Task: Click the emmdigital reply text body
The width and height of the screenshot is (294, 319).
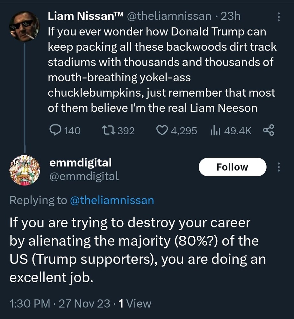Action: coord(137,250)
